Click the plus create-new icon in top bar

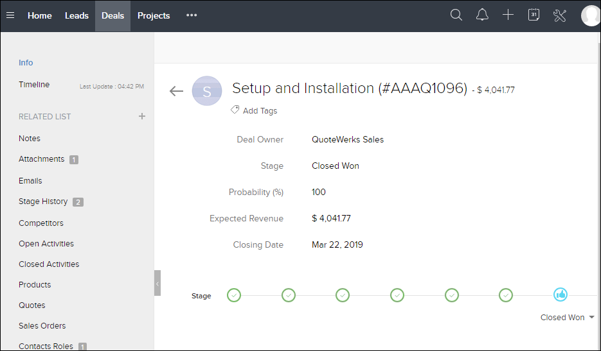[x=508, y=15]
